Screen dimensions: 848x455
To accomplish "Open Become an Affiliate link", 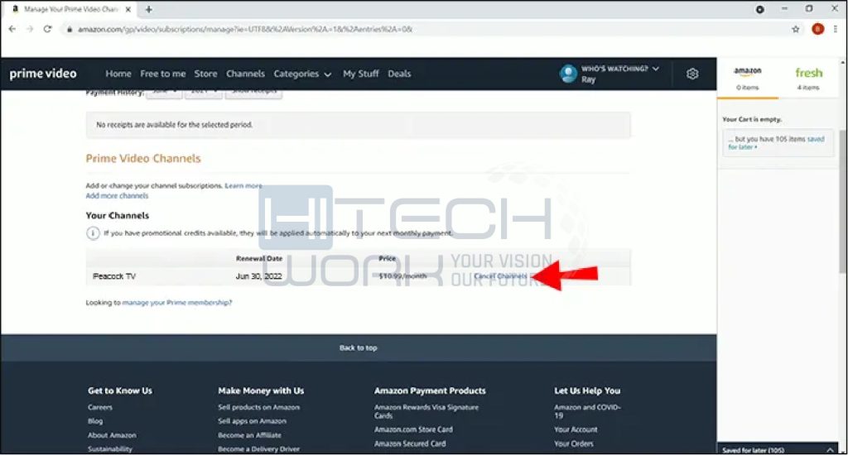I will click(249, 435).
